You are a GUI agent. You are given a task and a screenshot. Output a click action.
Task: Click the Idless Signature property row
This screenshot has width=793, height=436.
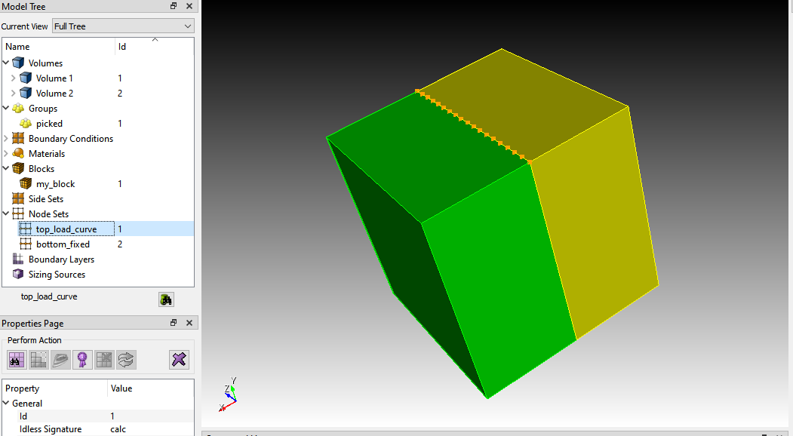(x=98, y=429)
